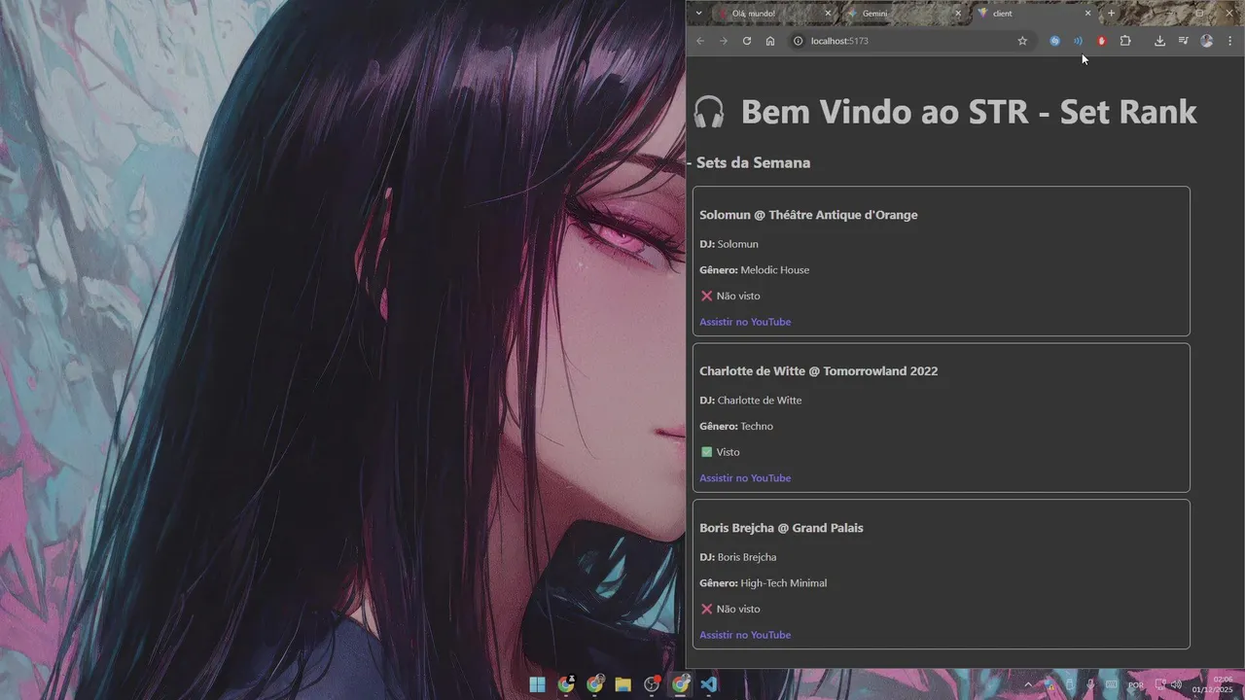The image size is (1245, 700).
Task: Go forward one page in browser
Action: [x=724, y=41]
